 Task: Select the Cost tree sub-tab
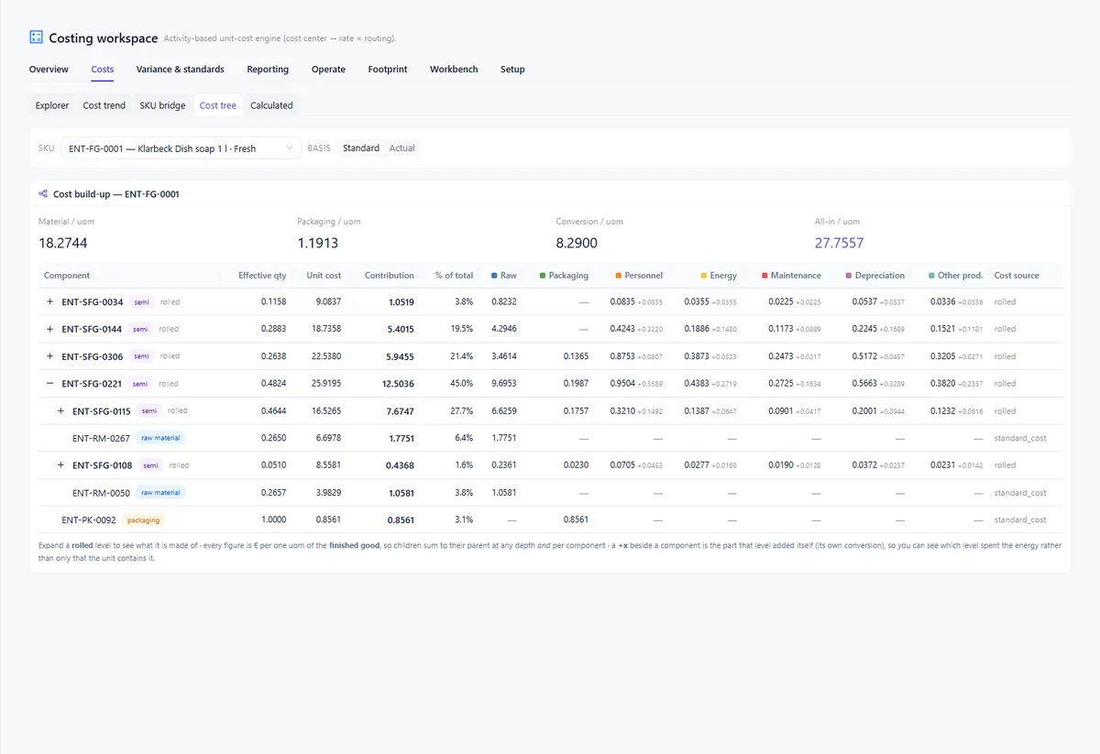tap(218, 105)
